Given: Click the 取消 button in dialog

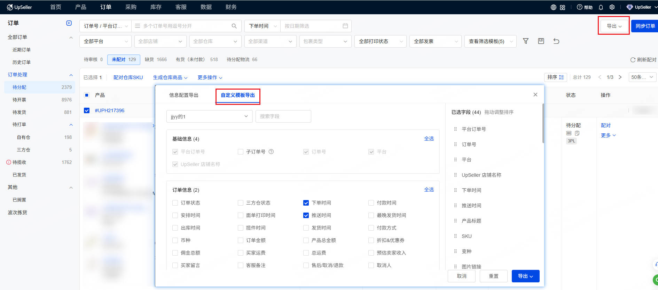Looking at the screenshot, I should click(462, 276).
